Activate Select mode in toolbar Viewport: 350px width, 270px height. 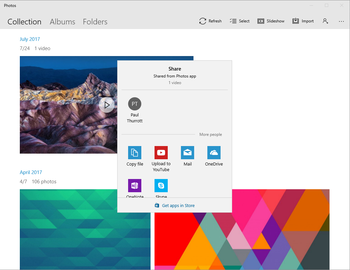tap(240, 21)
